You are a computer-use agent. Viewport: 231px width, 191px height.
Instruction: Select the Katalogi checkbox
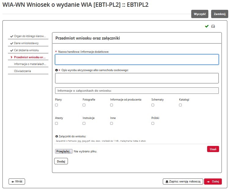click(180, 105)
